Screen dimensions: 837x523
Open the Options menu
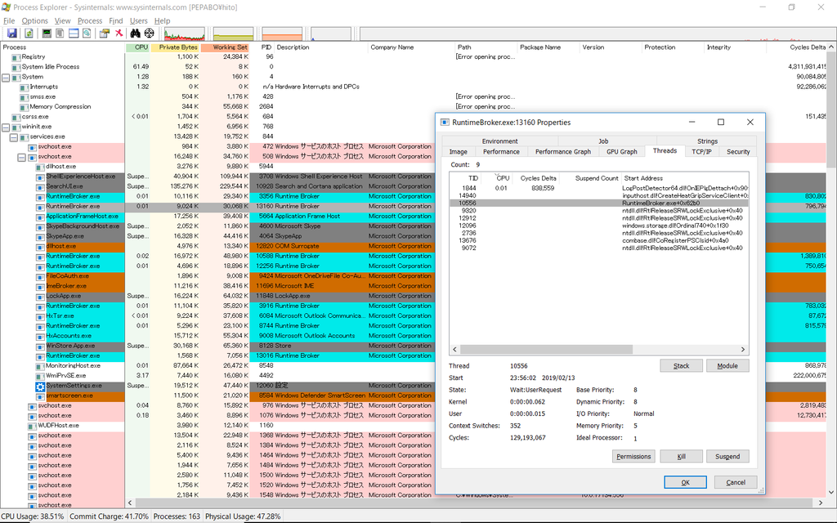[x=34, y=20]
